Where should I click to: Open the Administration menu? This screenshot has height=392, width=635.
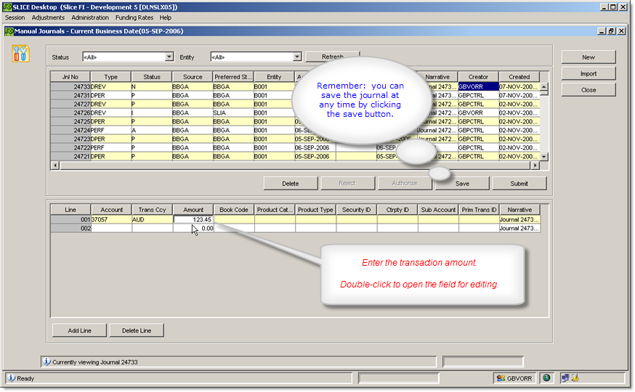click(x=90, y=17)
